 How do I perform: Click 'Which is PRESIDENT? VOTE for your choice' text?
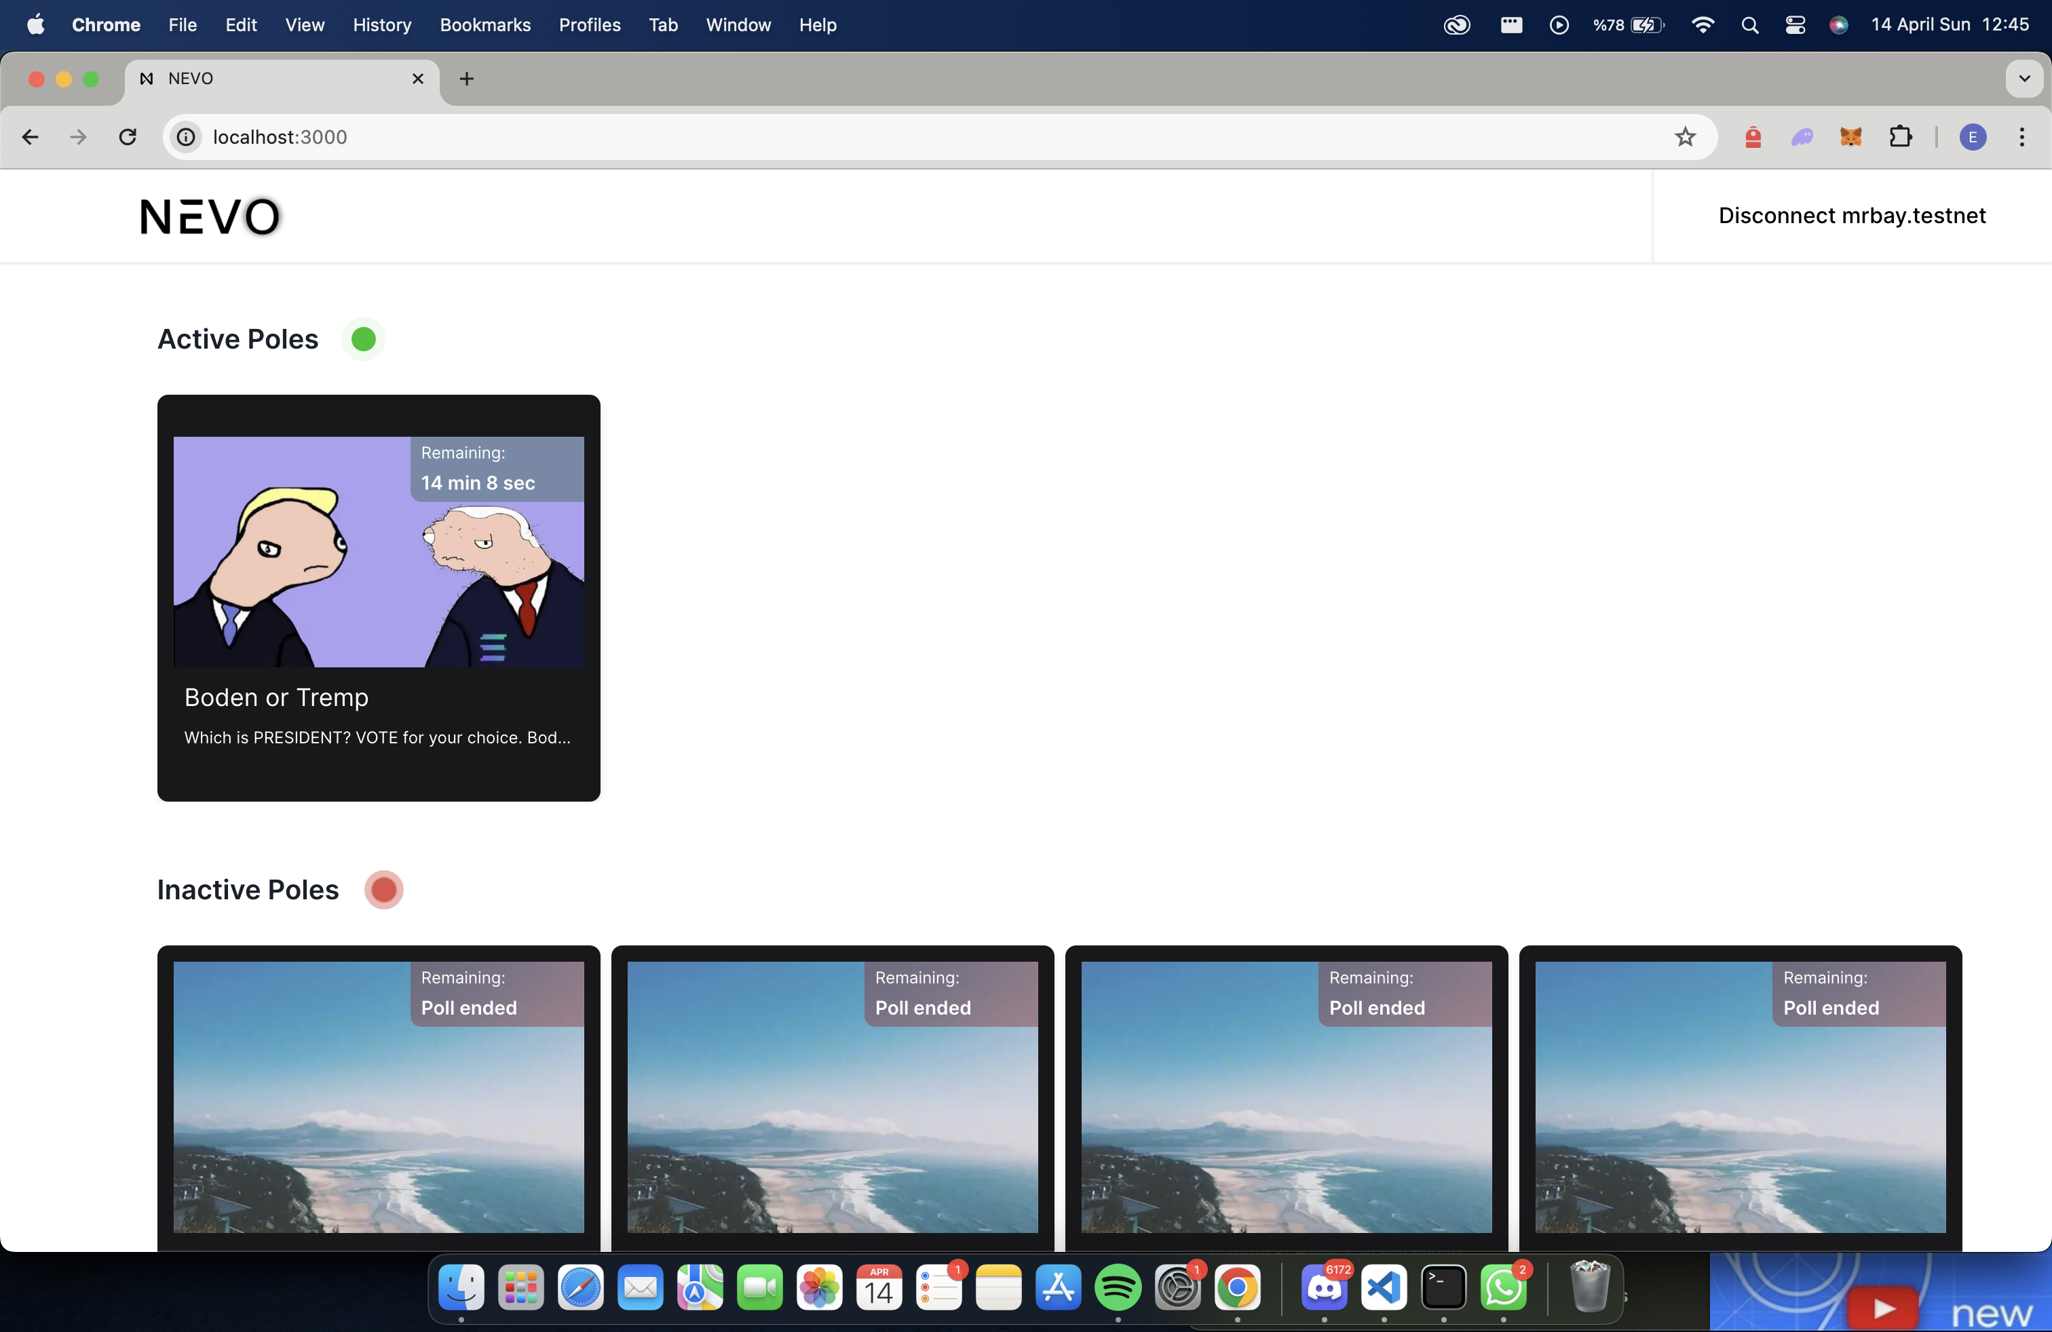377,737
